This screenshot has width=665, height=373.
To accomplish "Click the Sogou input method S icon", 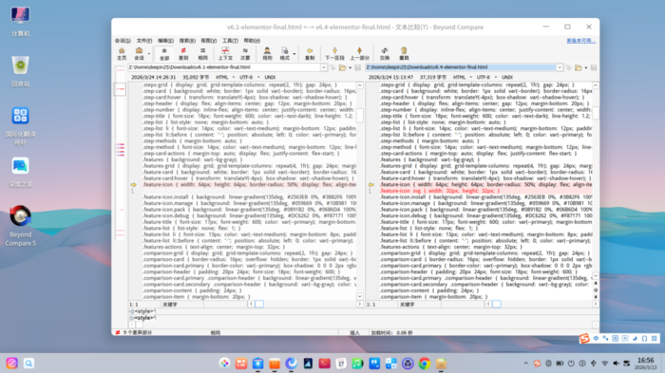I will [585, 338].
